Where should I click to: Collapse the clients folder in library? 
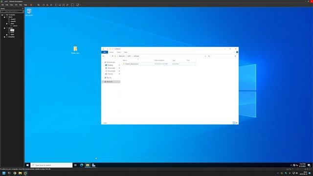(4, 17)
